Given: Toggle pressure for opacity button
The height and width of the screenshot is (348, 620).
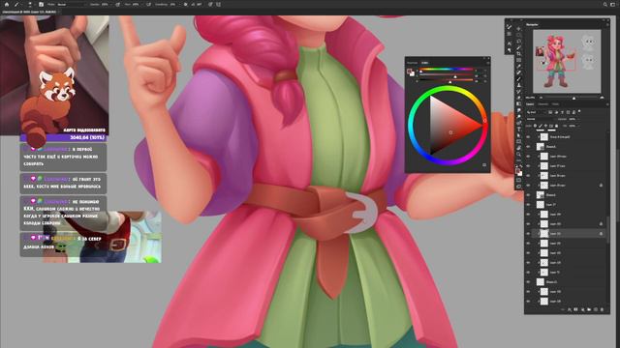Looking at the screenshot, I should point(117,4).
